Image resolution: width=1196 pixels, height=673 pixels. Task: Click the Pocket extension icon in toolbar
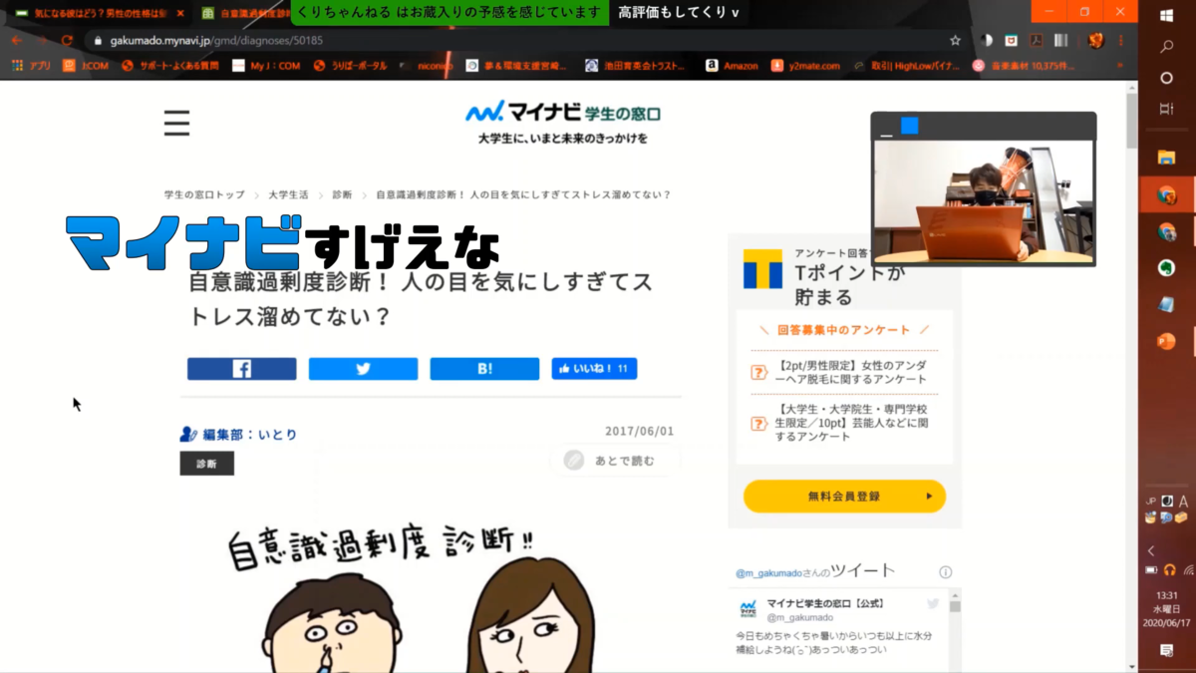click(x=1011, y=41)
